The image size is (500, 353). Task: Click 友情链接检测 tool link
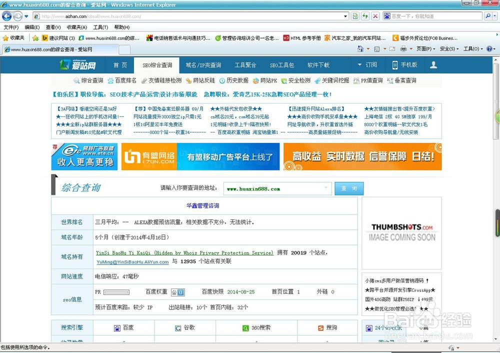point(161,80)
